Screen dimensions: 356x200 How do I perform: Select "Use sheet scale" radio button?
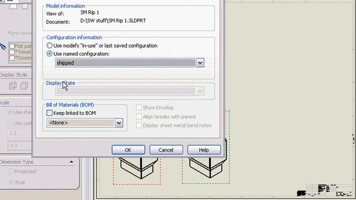click(10, 112)
